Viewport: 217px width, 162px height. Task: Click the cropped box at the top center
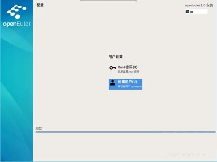pyautogui.click(x=108, y=0)
